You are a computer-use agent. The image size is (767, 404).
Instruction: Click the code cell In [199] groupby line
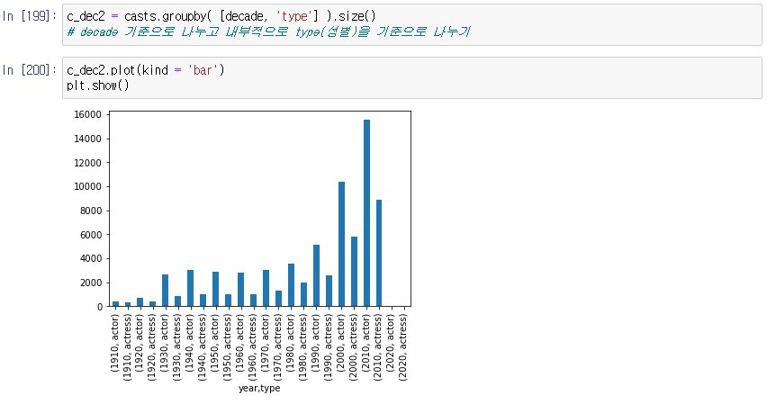pyautogui.click(x=221, y=16)
